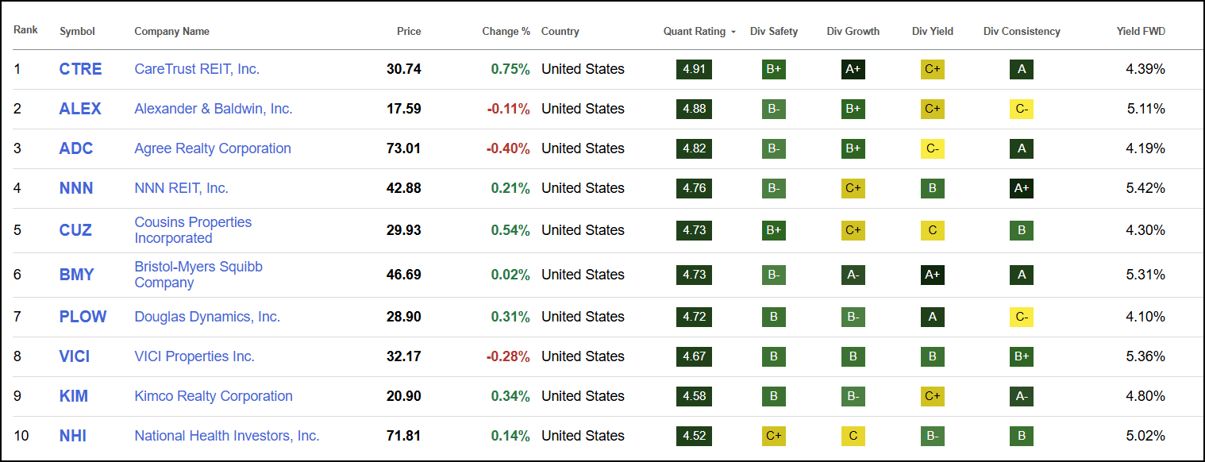Select ALEX's C+ Div Yield grade badge

[932, 109]
